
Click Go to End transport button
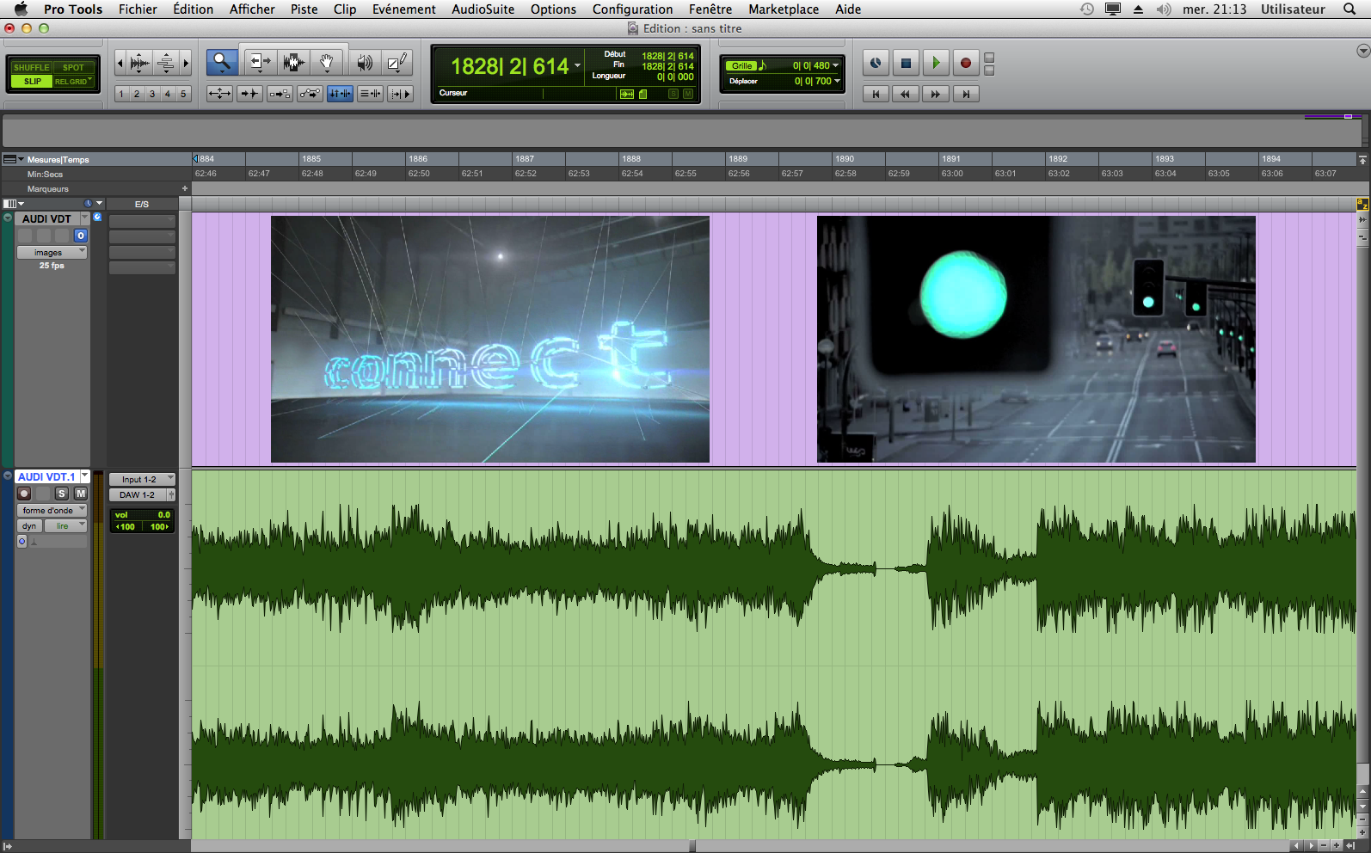pos(966,94)
